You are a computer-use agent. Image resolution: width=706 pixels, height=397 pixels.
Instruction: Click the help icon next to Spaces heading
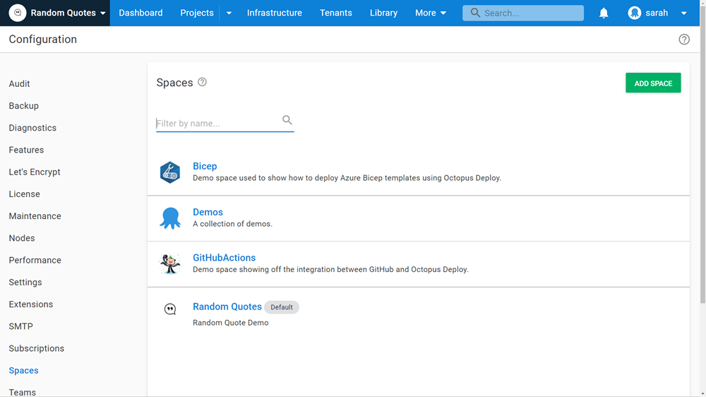[202, 82]
